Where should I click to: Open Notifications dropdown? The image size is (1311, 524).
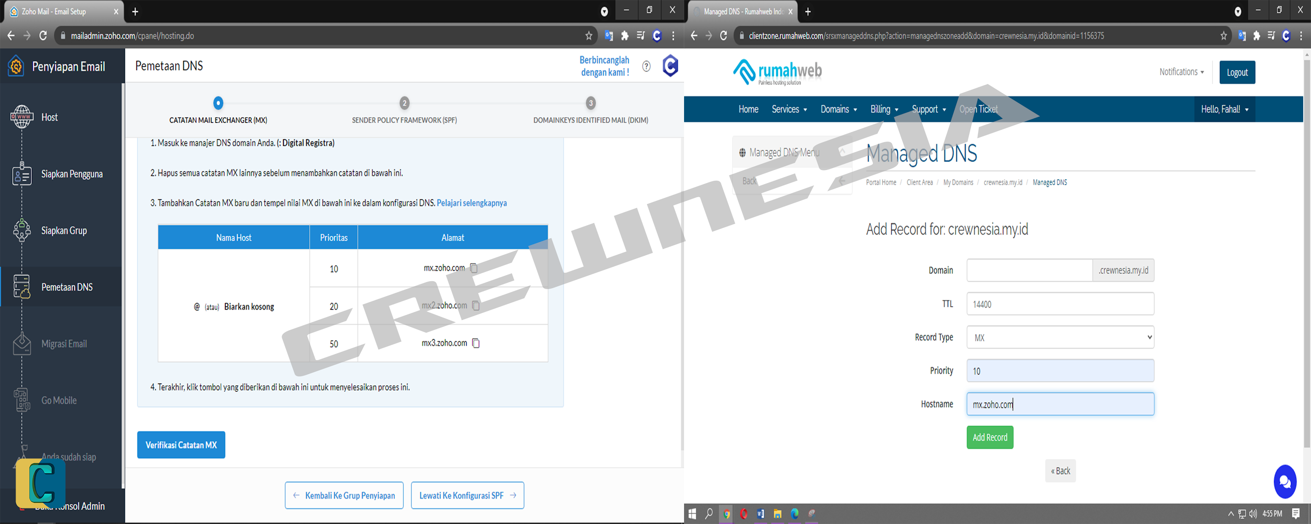pos(1181,72)
